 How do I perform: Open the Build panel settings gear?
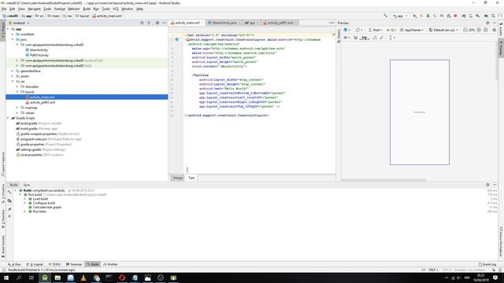[x=487, y=185]
